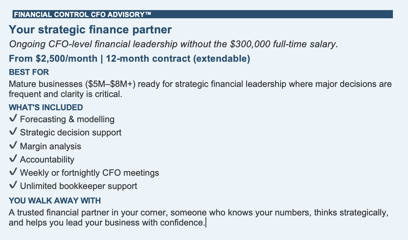The width and height of the screenshot is (408, 240).
Task: Click the checkmark beside Strategic decision support
Action: tap(13, 132)
